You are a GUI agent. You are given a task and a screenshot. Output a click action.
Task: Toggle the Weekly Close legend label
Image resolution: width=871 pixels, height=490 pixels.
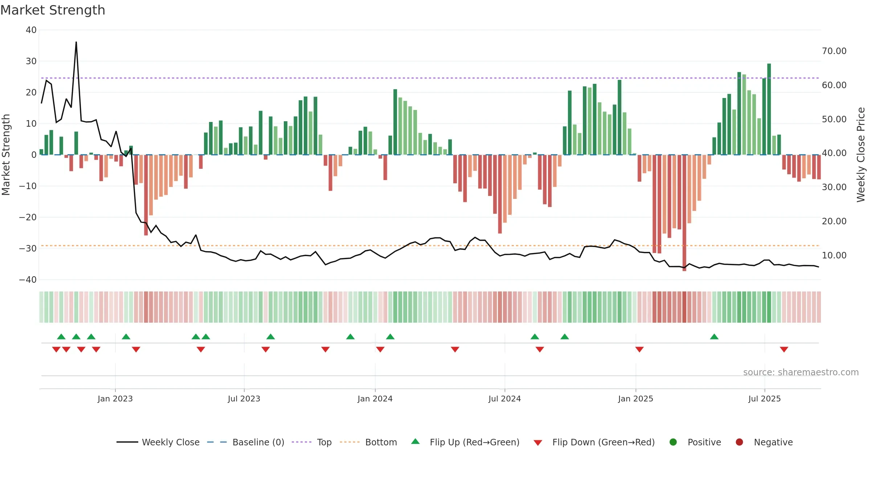171,442
